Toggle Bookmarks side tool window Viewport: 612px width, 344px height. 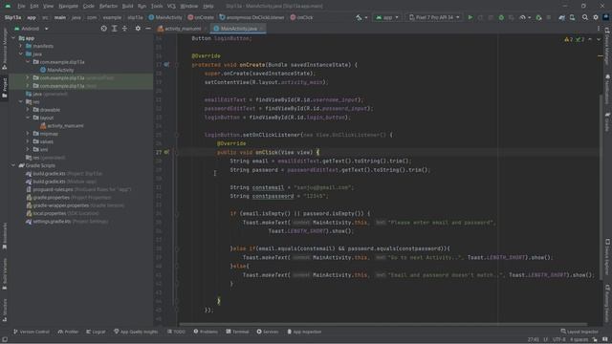5,236
